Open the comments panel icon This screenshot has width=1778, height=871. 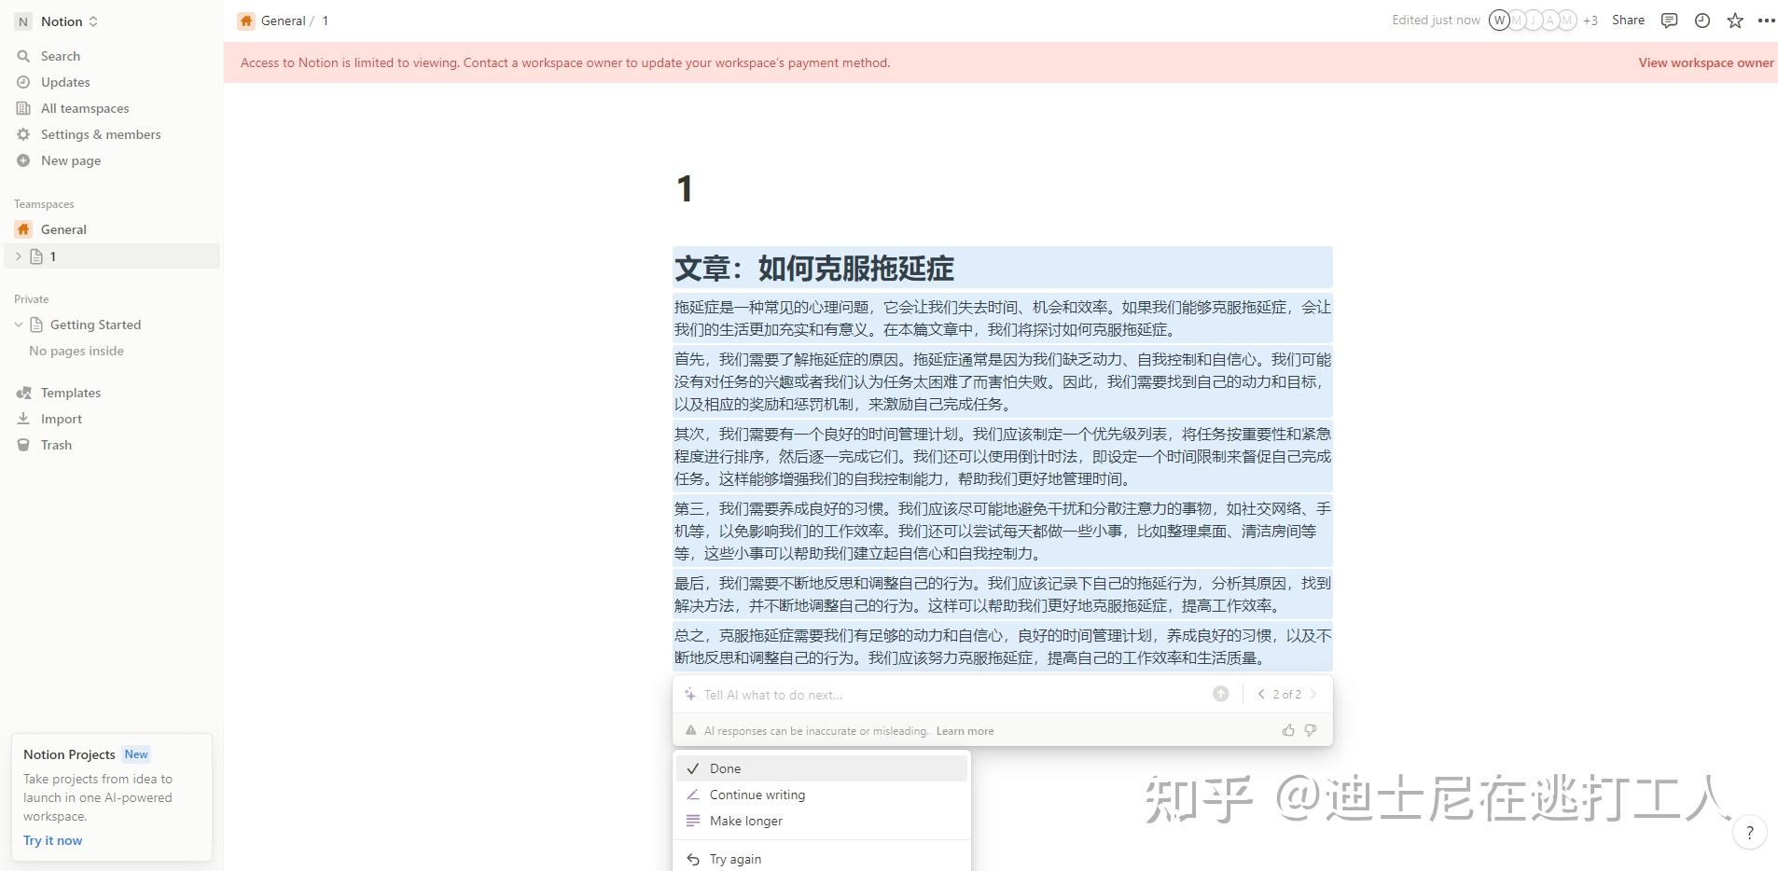pos(1669,21)
